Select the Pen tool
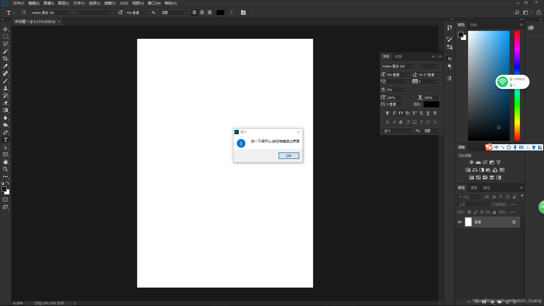 [5, 133]
